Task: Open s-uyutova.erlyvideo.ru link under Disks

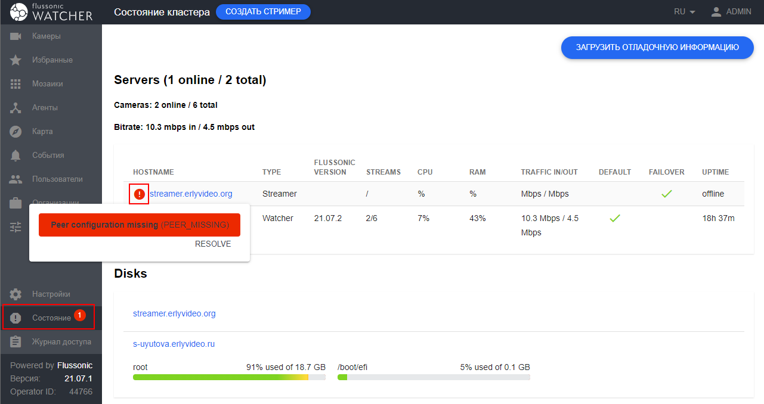Action: click(x=174, y=344)
